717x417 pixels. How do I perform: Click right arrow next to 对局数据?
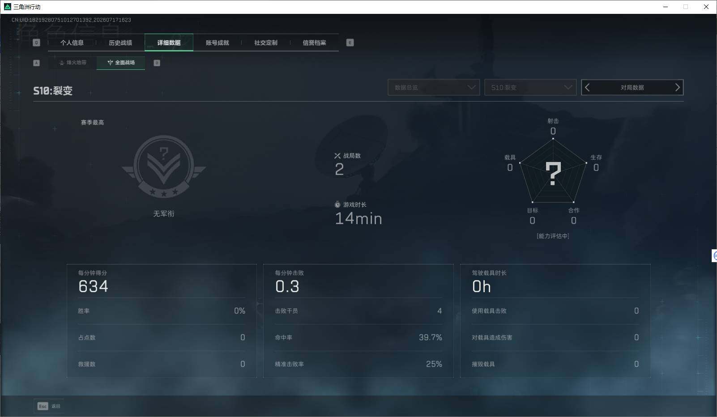[x=677, y=87]
